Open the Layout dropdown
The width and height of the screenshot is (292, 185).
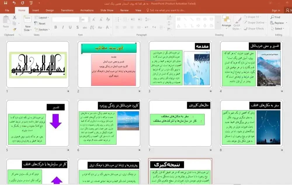tap(41, 18)
